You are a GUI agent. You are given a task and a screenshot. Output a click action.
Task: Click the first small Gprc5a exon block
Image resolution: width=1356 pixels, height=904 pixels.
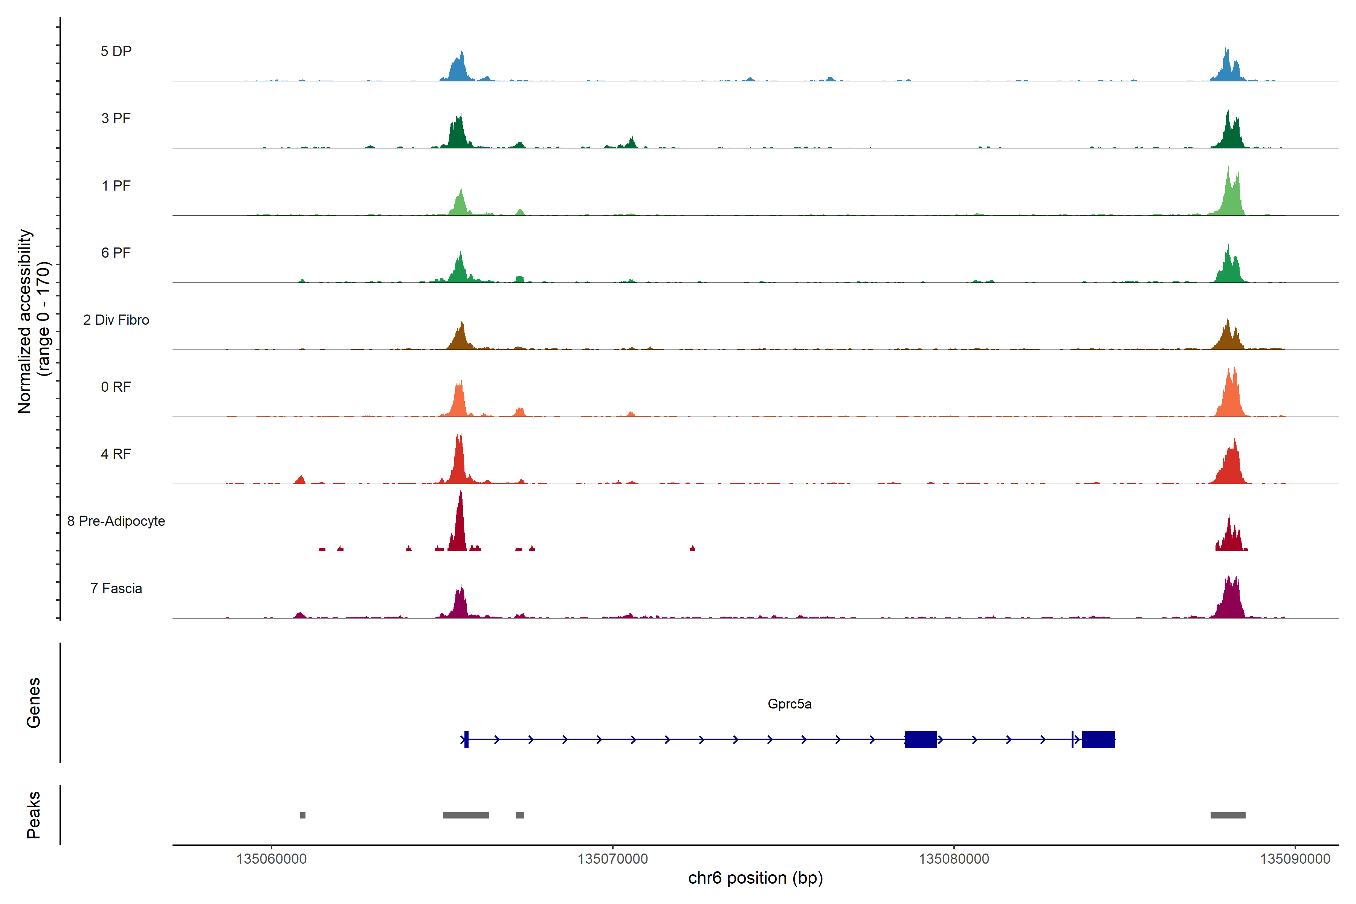466,739
